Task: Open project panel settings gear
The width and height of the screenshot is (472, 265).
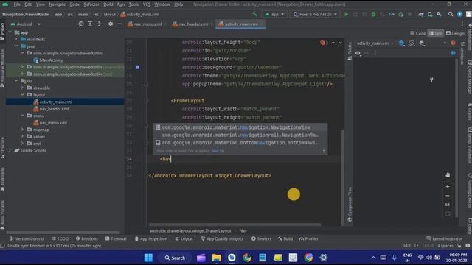Action: click(111, 24)
